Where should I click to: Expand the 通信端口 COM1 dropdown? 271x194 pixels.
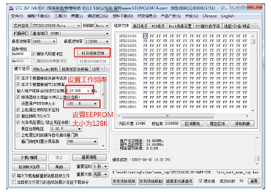click(107, 34)
